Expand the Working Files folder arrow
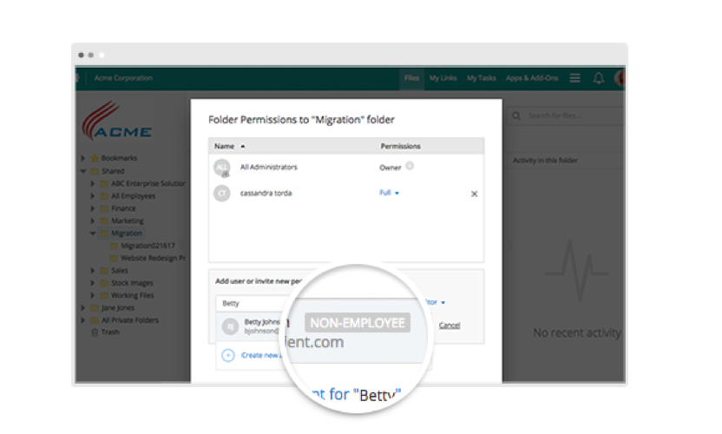Image resolution: width=722 pixels, height=434 pixels. pyautogui.click(x=93, y=295)
